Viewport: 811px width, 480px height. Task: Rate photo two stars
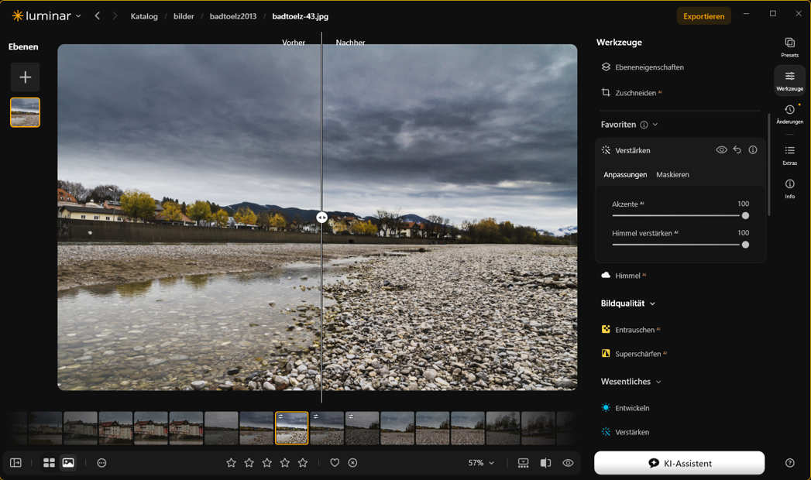click(x=249, y=463)
